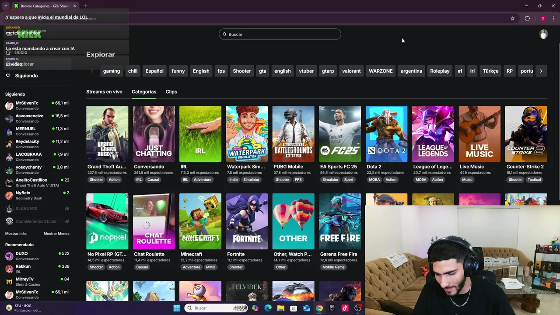Open the Chrome profile icon in the toolbar

[x=543, y=18]
